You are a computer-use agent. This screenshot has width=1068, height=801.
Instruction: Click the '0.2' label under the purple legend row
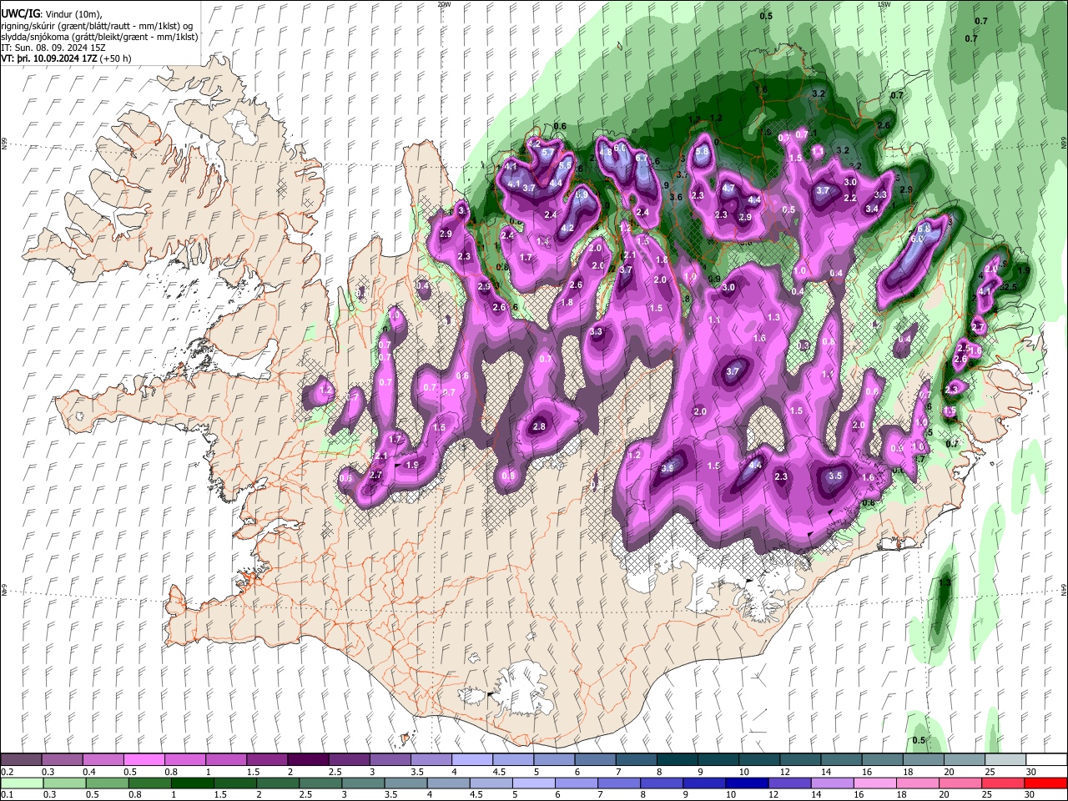click(x=8, y=772)
